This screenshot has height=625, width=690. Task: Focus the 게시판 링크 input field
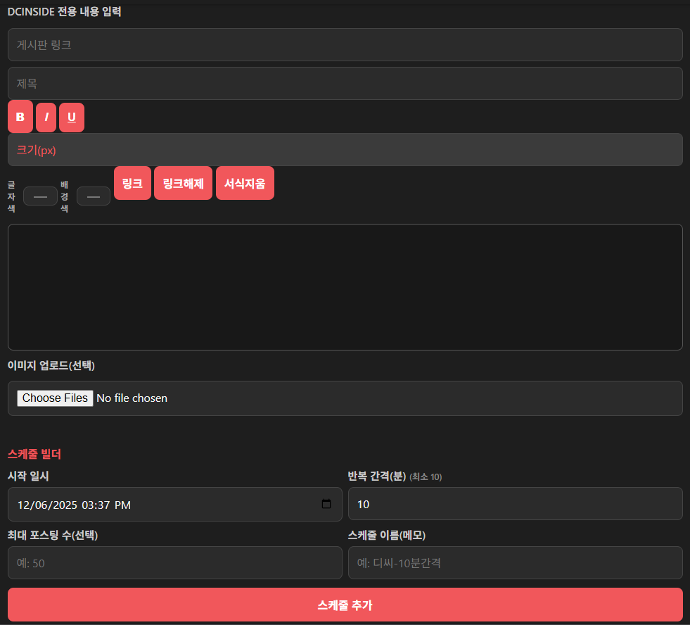point(345,45)
